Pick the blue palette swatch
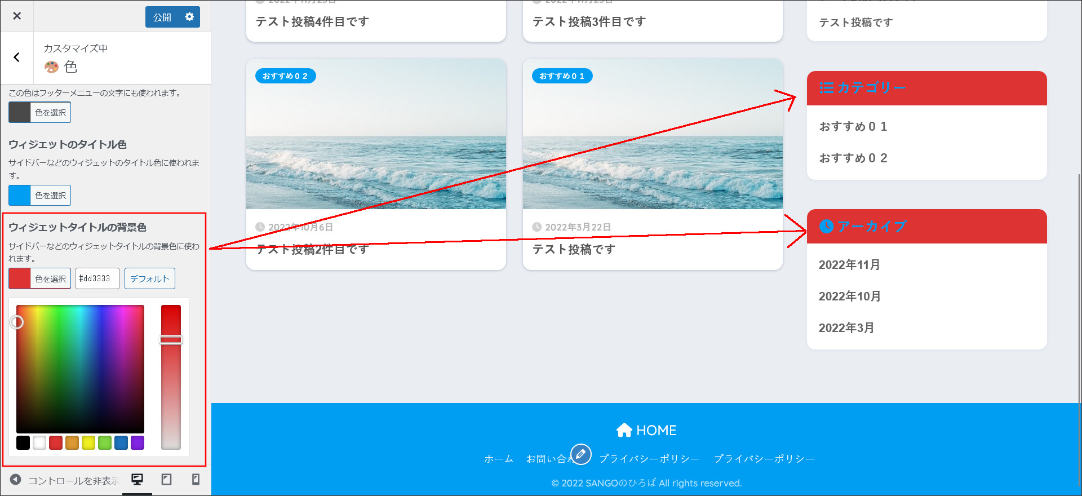1082x496 pixels. tap(121, 443)
